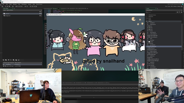184x103 pixels.
Task: Expand the Notes folder
Action: (x=146, y=20)
